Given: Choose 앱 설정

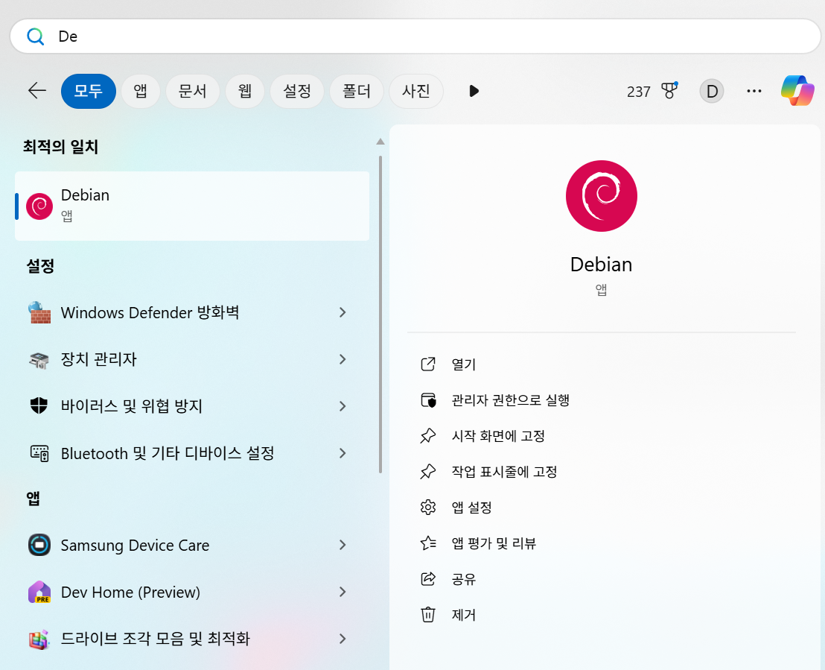Looking at the screenshot, I should [x=471, y=508].
